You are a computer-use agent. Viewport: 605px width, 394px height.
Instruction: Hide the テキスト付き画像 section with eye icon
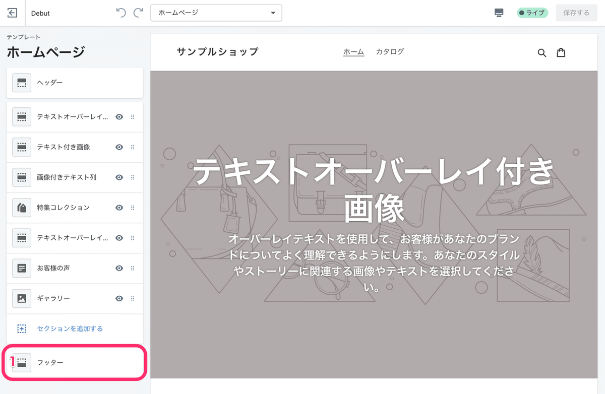[x=119, y=147]
